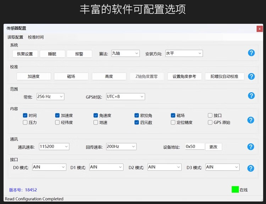Toggle the 四元数 checkbox

coord(137,122)
